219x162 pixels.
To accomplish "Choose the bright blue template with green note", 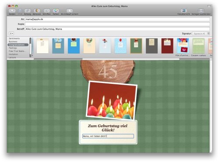I will pos(74,46).
